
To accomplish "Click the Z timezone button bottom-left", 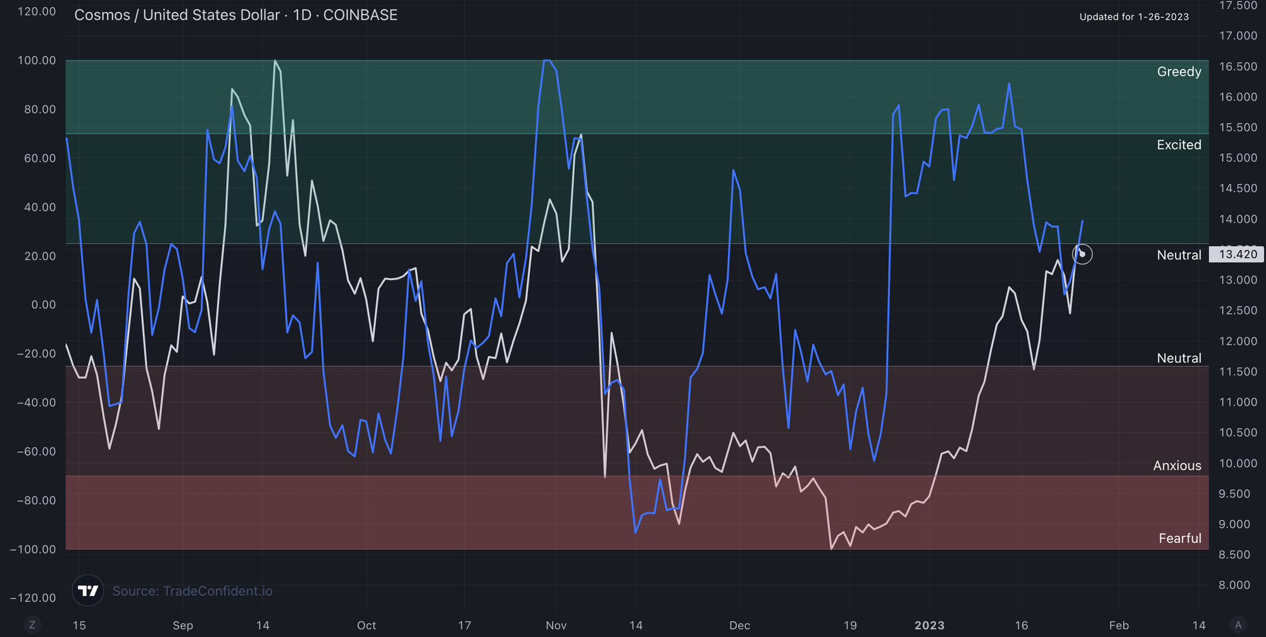I will pos(32,625).
